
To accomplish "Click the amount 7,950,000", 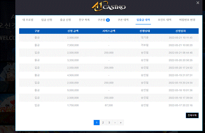I will click(x=73, y=45).
